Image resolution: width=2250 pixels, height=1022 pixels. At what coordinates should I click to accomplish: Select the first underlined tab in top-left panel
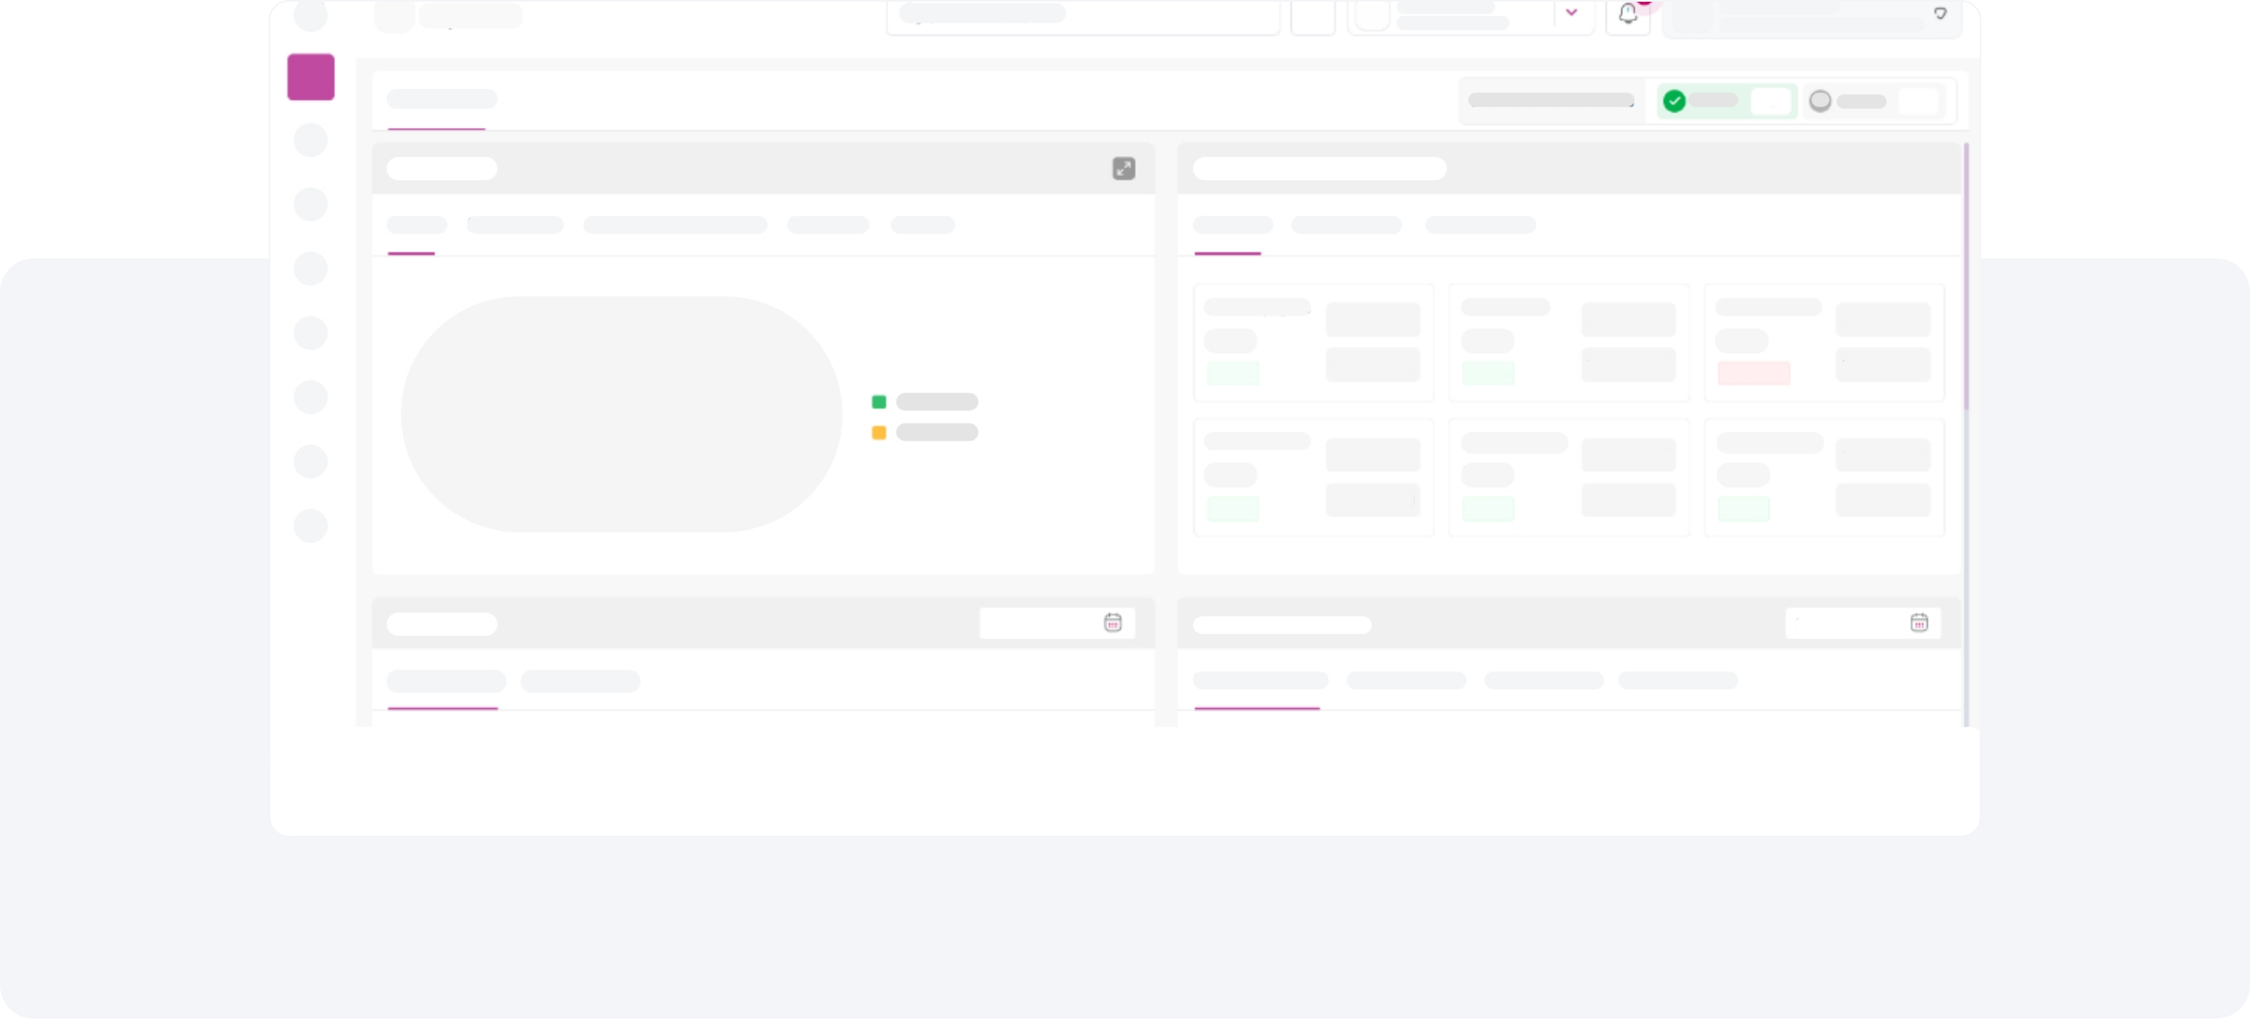pyautogui.click(x=416, y=225)
